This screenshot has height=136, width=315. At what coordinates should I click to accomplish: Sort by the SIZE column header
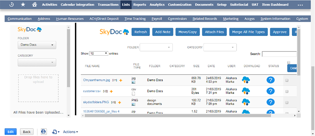(196, 66)
